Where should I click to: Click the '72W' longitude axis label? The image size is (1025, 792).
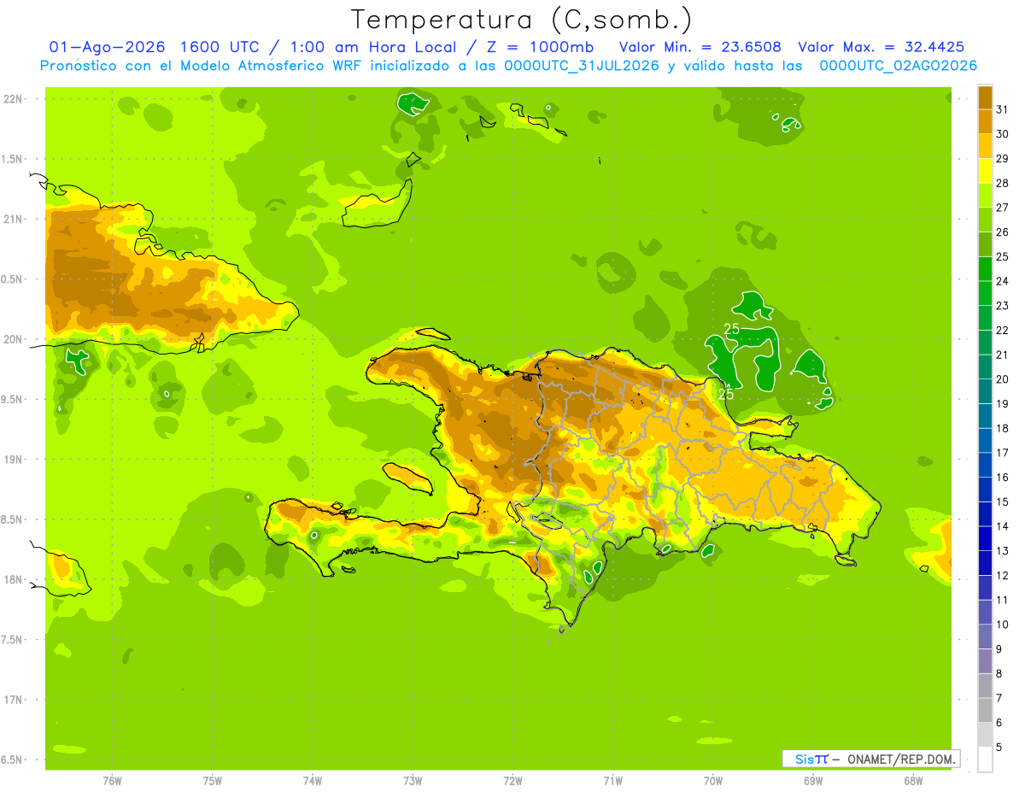tap(513, 781)
